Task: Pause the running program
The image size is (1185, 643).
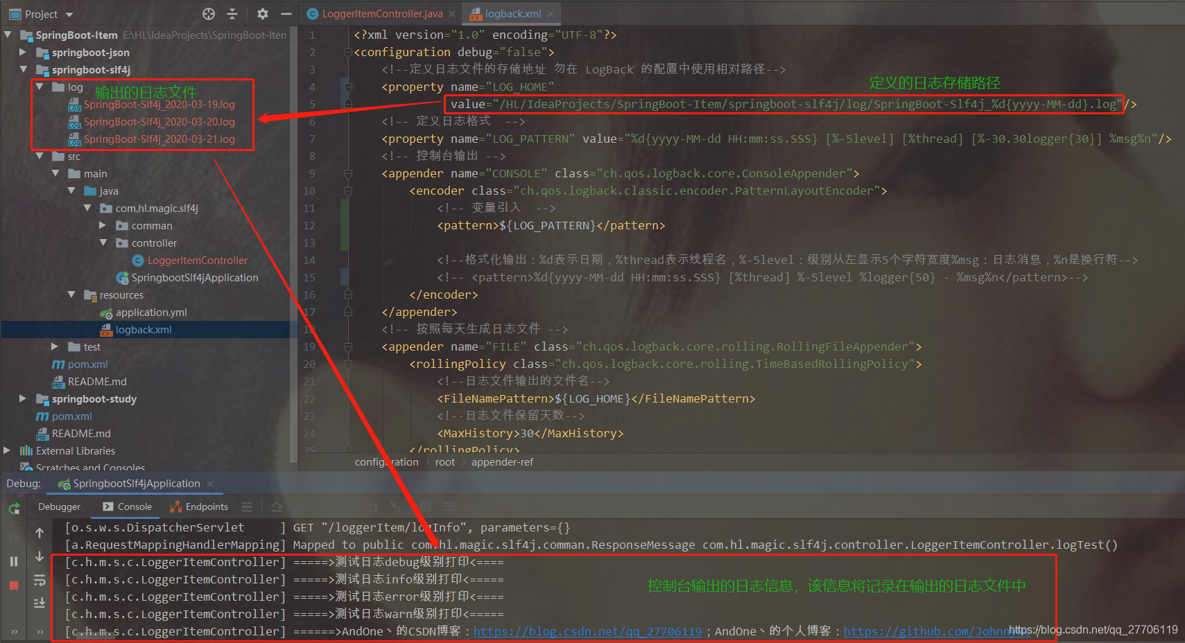Action: coord(14,561)
